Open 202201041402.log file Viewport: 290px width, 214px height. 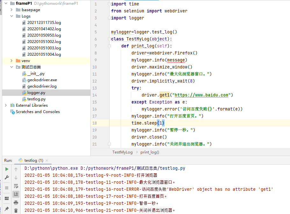pyautogui.click(x=44, y=29)
